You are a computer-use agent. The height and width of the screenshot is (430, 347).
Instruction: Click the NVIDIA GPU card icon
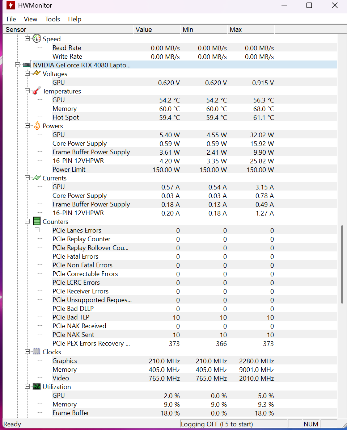coord(27,65)
